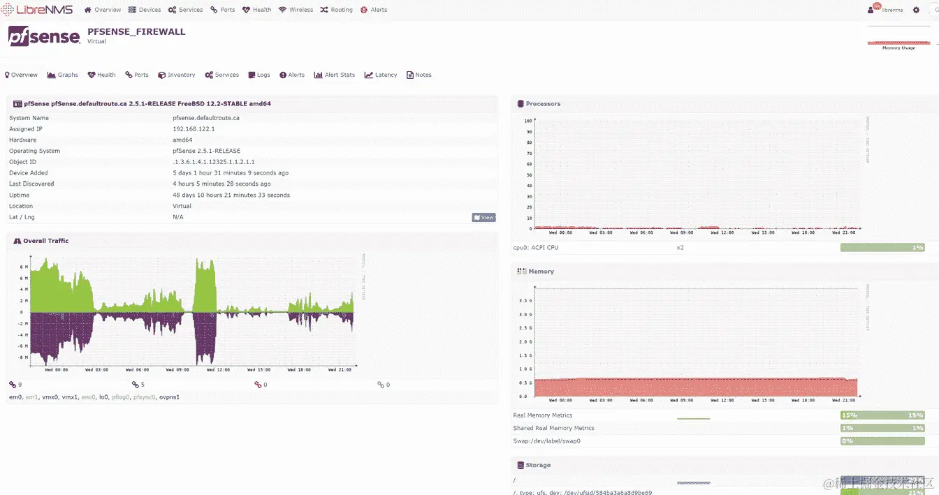
Task: Switch to the Alert Stats tab
Action: [x=335, y=75]
